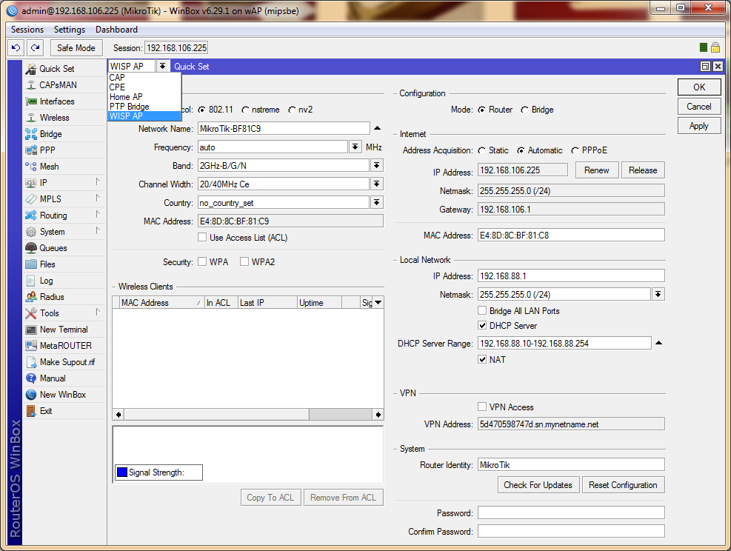Viewport: 731px width, 551px height.
Task: Uncheck the NAT checkbox
Action: coord(483,359)
